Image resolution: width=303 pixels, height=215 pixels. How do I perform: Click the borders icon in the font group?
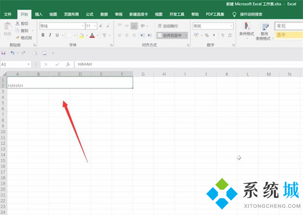pos(69,35)
